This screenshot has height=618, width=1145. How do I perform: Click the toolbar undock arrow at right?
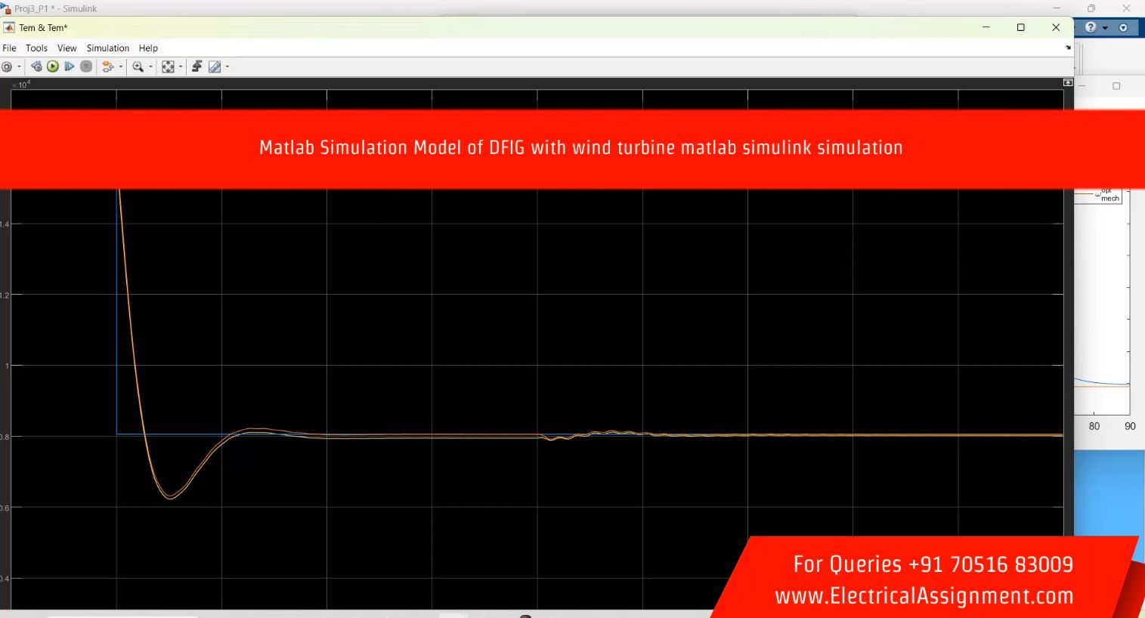pos(1068,48)
